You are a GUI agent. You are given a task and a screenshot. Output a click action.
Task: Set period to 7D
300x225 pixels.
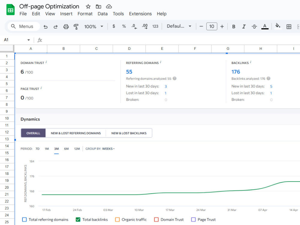(x=37, y=149)
